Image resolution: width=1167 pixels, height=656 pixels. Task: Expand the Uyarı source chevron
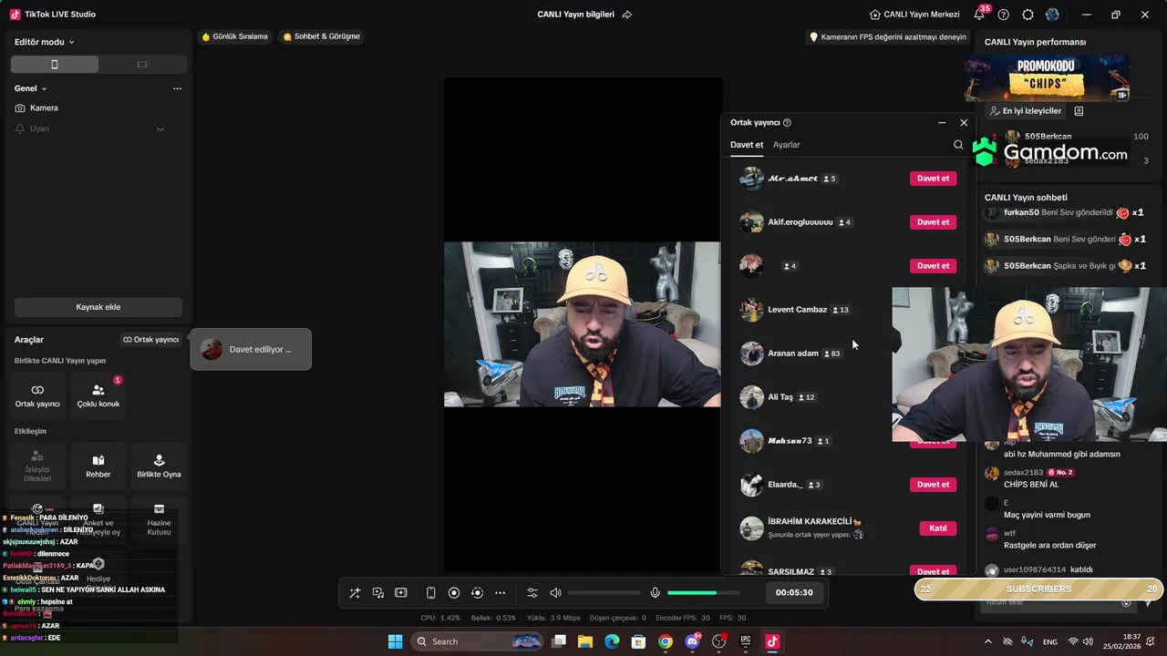(x=160, y=128)
